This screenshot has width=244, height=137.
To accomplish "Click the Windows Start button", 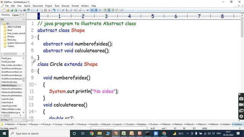I will pyautogui.click(x=4, y=134).
